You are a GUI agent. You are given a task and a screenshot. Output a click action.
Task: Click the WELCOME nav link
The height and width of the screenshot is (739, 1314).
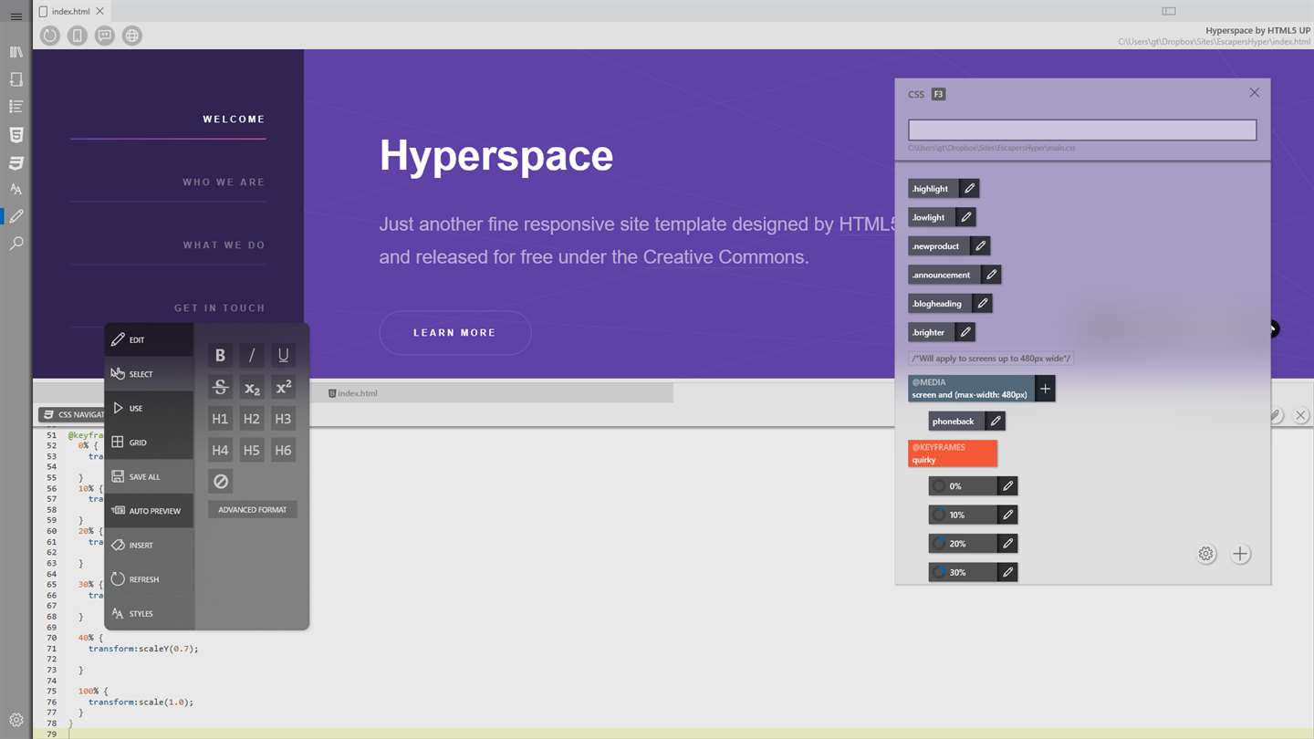click(234, 120)
